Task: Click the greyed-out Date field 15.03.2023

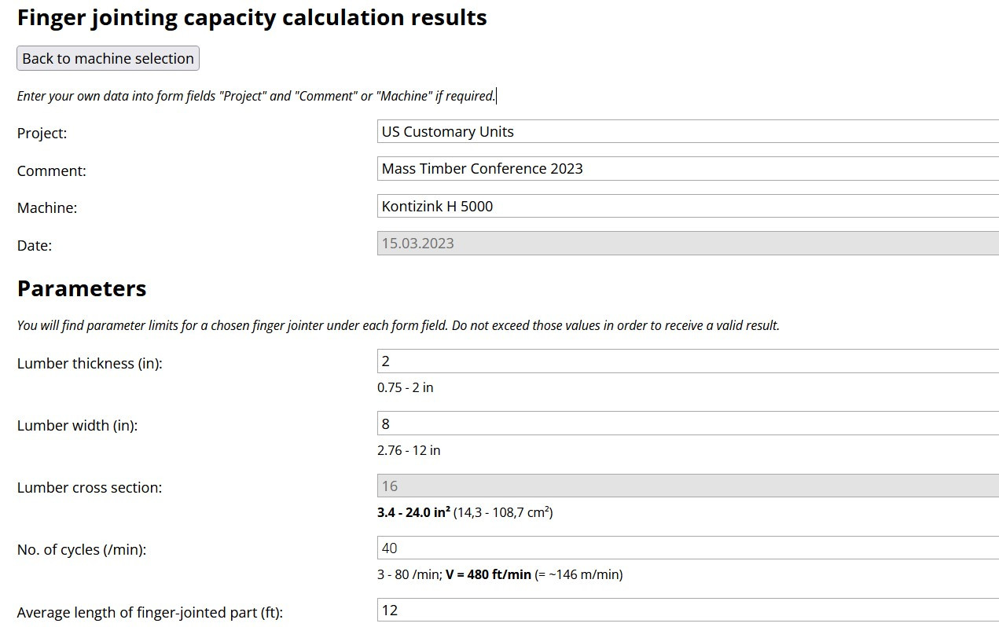Action: pos(688,243)
